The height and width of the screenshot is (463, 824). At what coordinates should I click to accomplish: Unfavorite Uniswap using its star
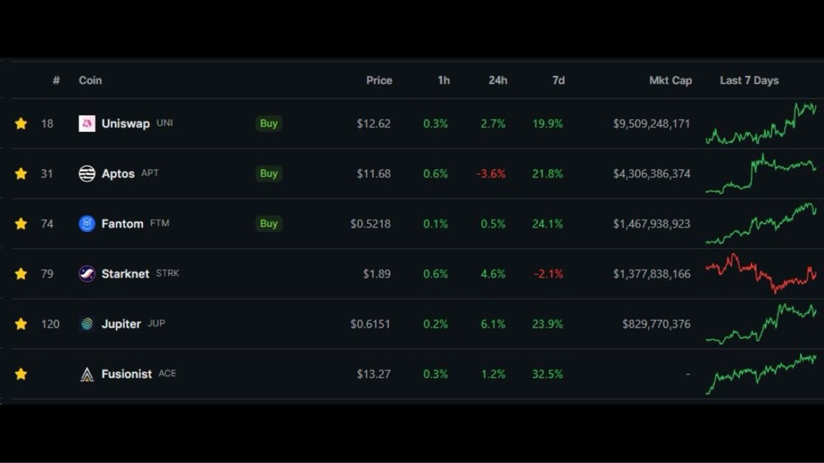coord(21,124)
